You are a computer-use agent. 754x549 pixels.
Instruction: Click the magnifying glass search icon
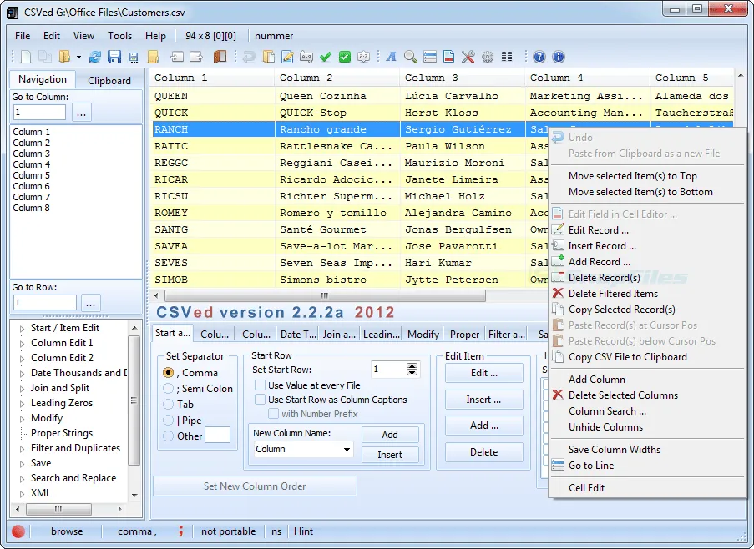point(411,57)
